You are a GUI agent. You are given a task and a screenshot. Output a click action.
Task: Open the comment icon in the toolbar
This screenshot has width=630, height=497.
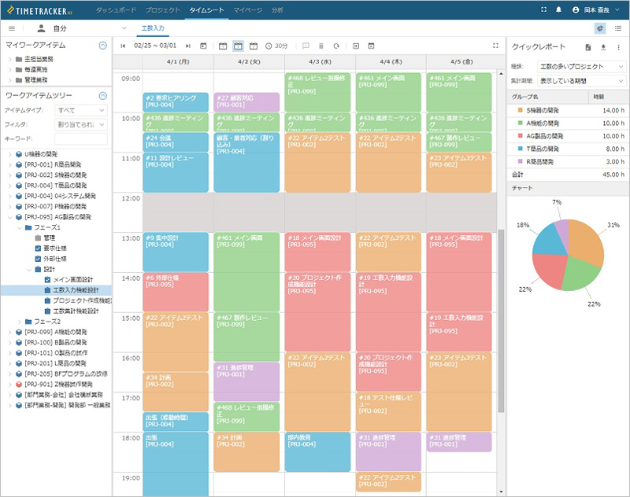305,46
